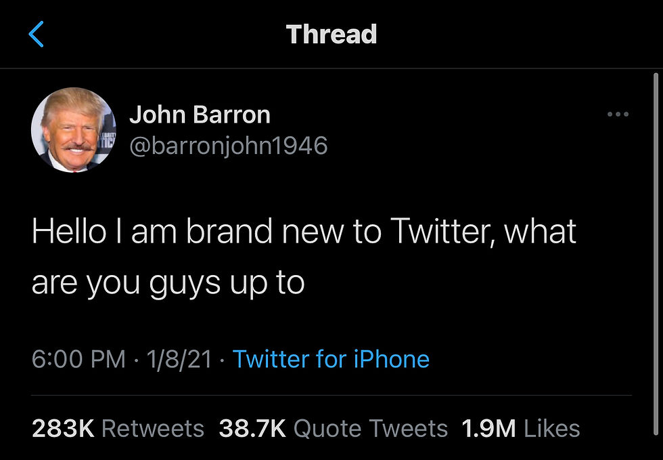Click the John Barron display name

[x=200, y=114]
